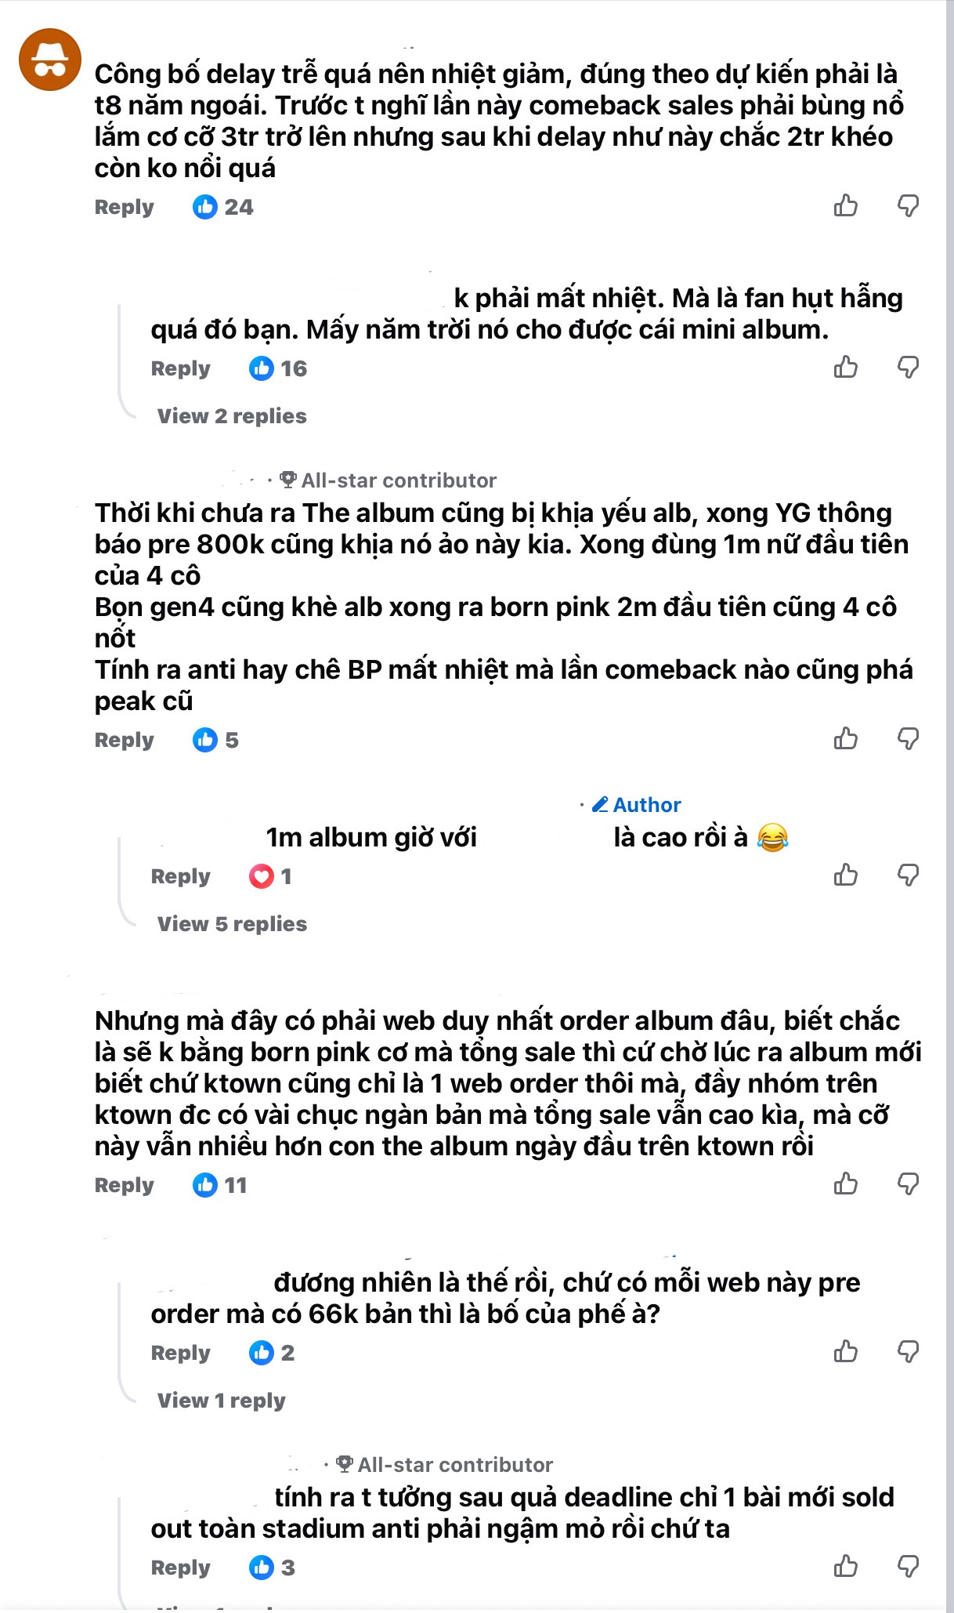
Task: Click Reply on the bottom comment
Action: pos(181,1568)
